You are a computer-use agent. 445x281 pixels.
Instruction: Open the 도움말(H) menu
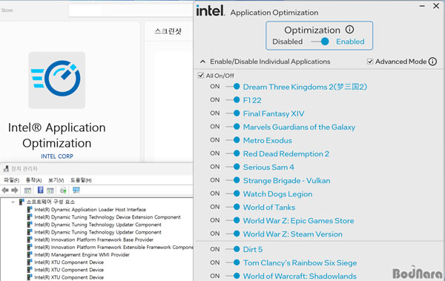tap(81, 180)
